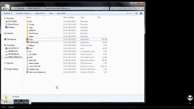The height and width of the screenshot is (109, 194).
Task: Open the Organize dropdown menu
Action: pyautogui.click(x=8, y=13)
